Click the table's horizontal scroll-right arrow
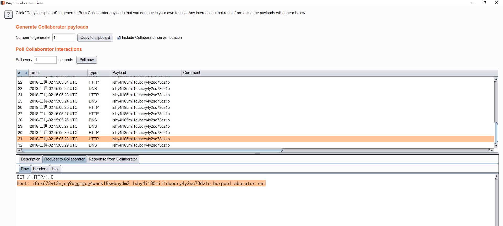The image size is (503, 226). [x=492, y=150]
